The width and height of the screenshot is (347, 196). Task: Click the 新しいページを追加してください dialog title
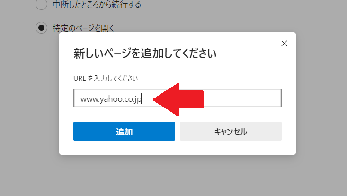[145, 53]
